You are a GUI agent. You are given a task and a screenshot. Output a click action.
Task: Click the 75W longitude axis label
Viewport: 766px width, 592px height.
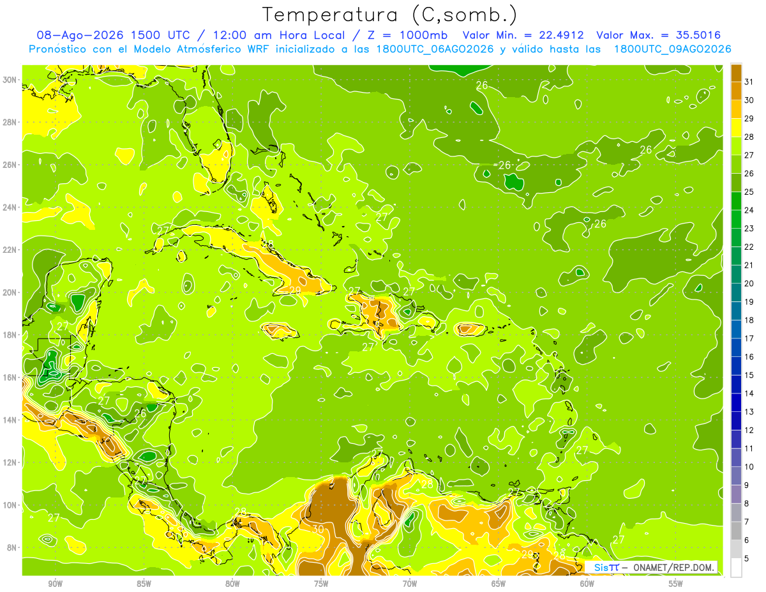click(x=321, y=584)
